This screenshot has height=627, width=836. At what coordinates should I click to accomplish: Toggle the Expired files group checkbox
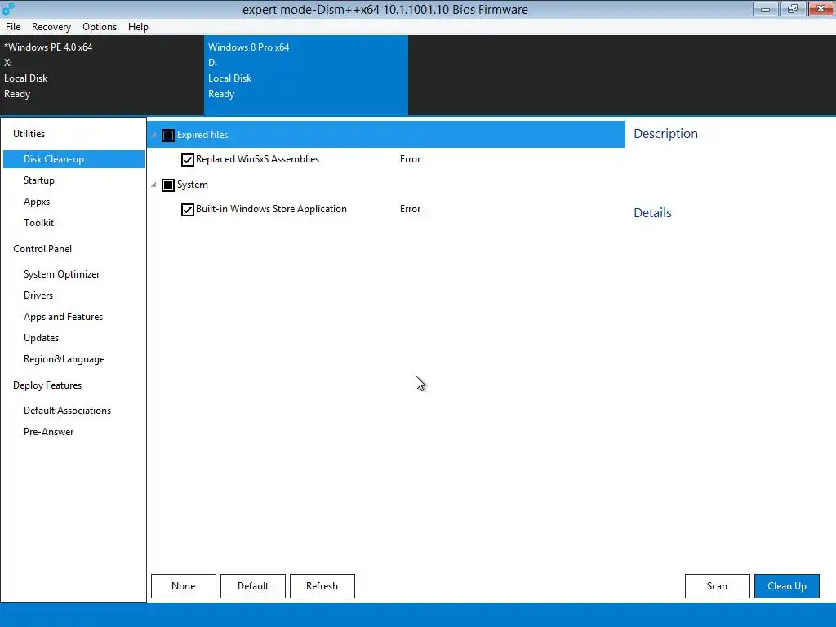point(168,136)
